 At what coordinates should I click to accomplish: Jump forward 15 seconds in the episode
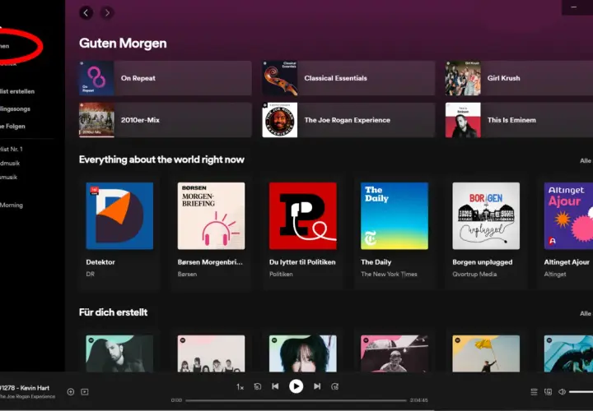pos(334,386)
